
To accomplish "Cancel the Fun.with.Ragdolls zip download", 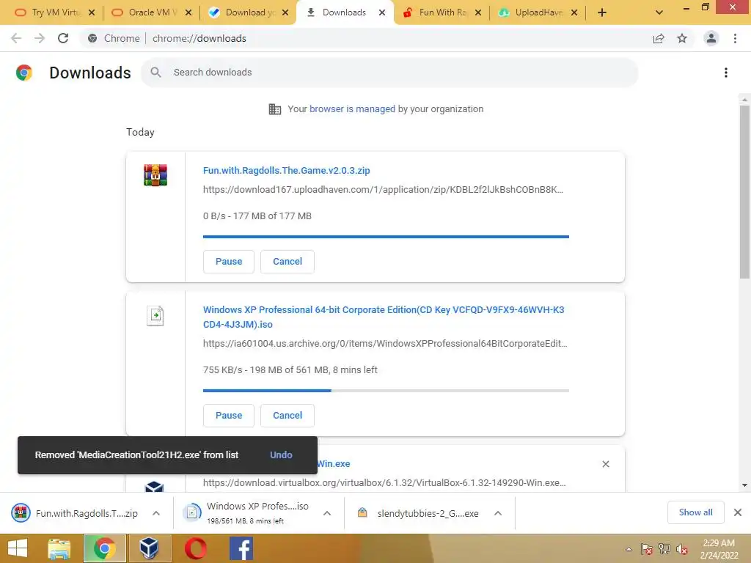I will 287,262.
